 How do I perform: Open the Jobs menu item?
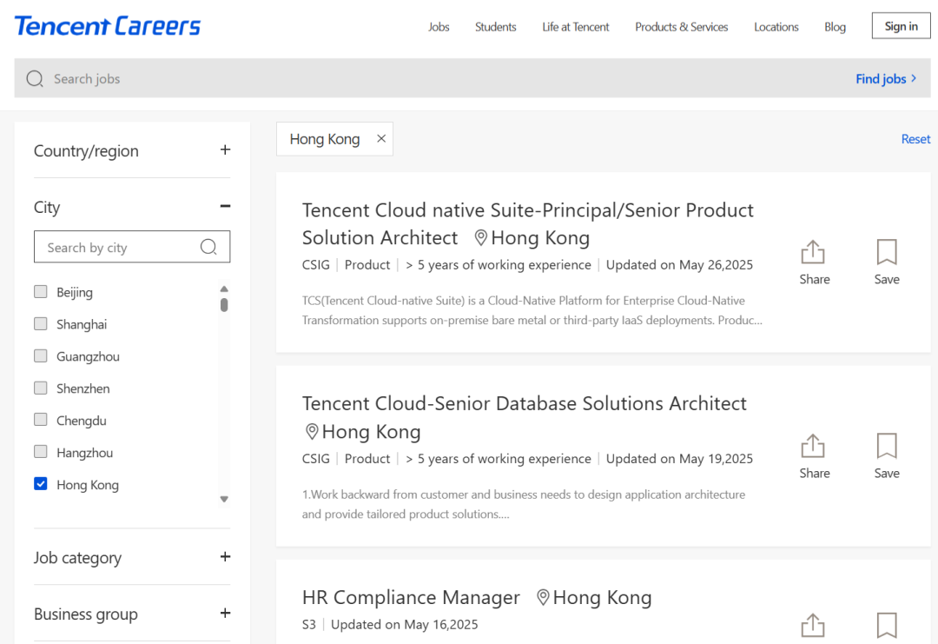pos(439,27)
